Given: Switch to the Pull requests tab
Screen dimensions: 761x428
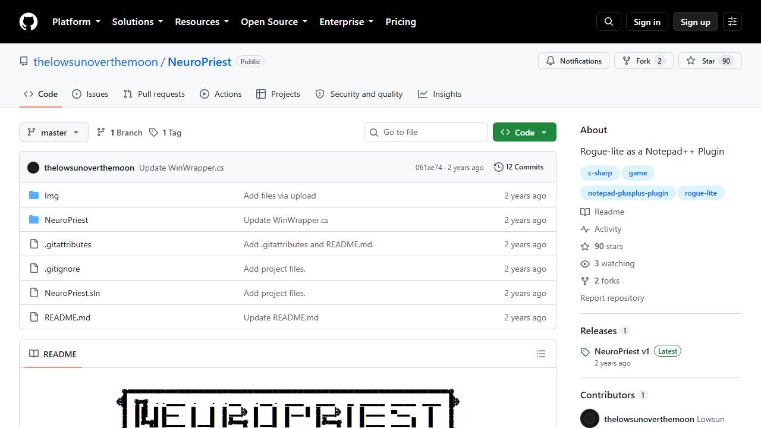Looking at the screenshot, I should [154, 94].
